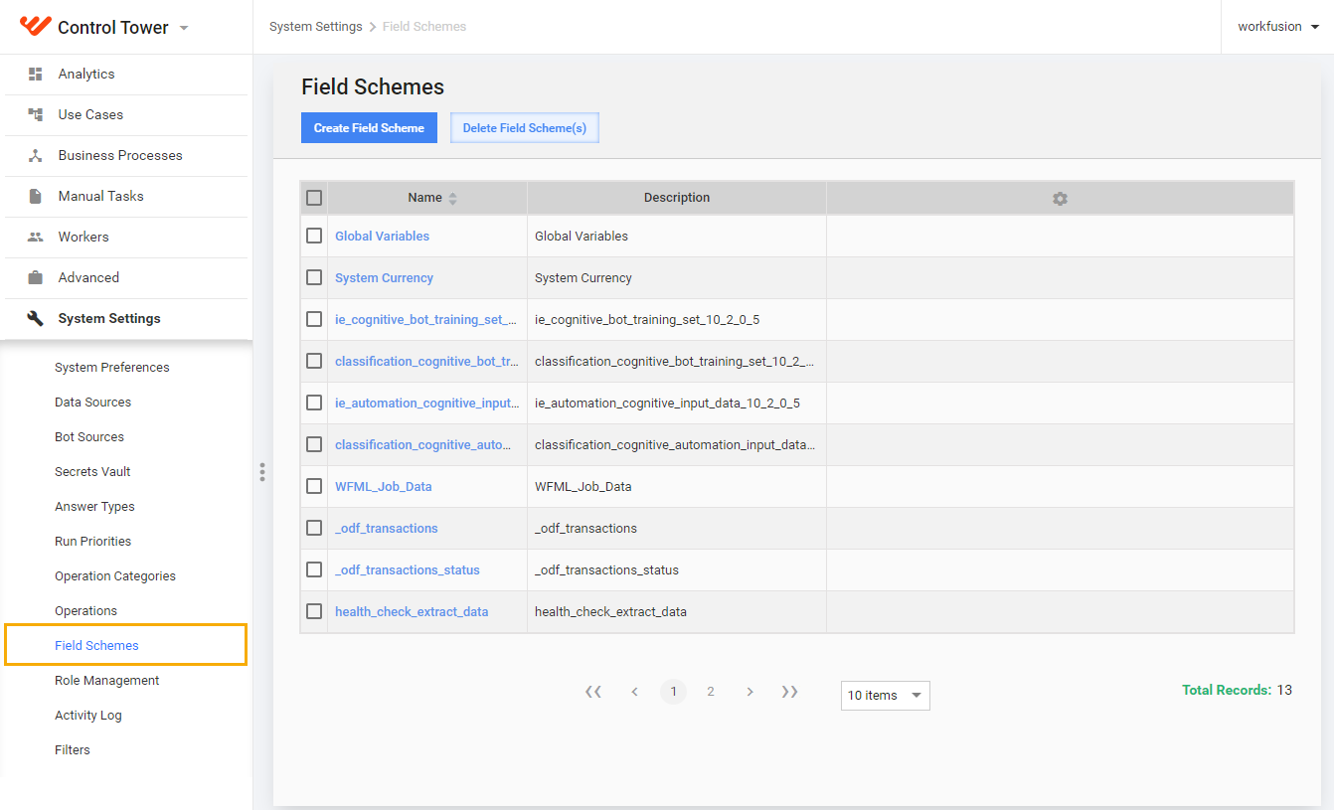Go to previous page arrow
The width and height of the screenshot is (1334, 810).
[x=634, y=692]
